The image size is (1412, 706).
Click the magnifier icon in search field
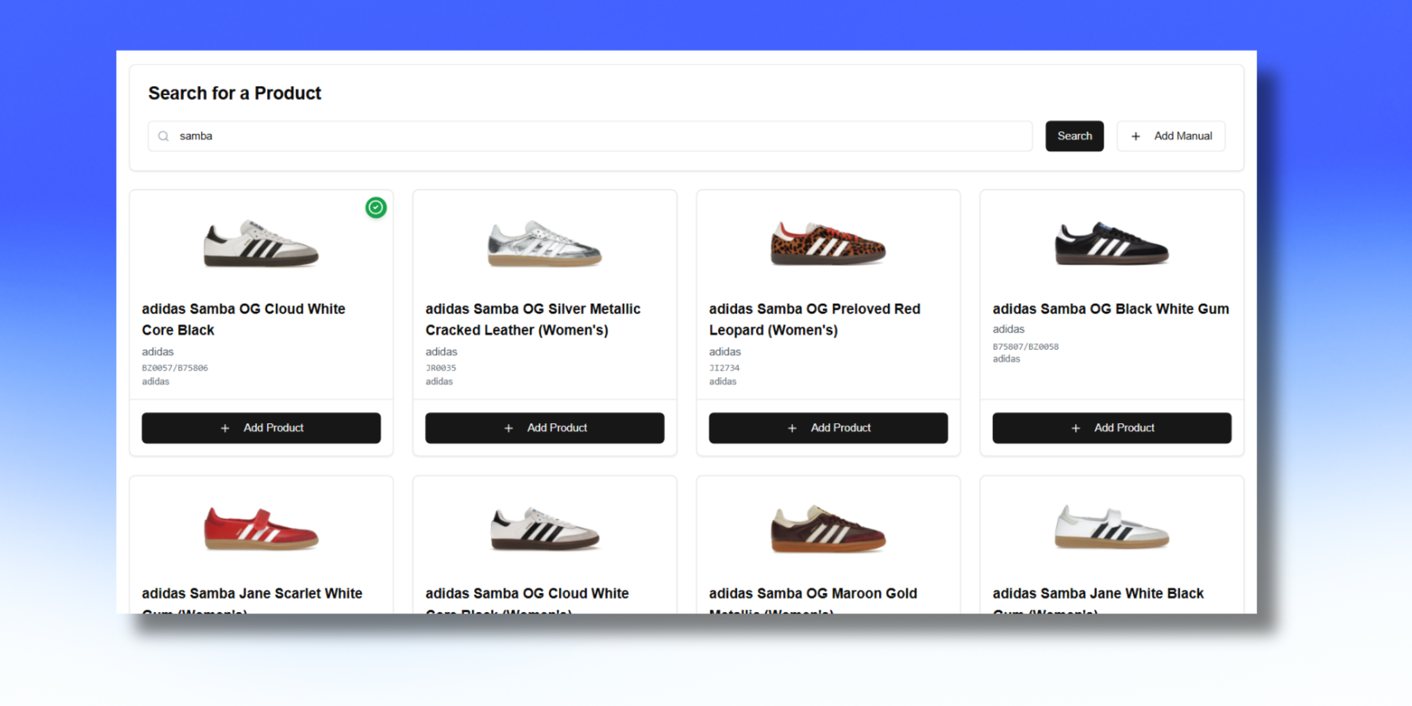point(163,136)
